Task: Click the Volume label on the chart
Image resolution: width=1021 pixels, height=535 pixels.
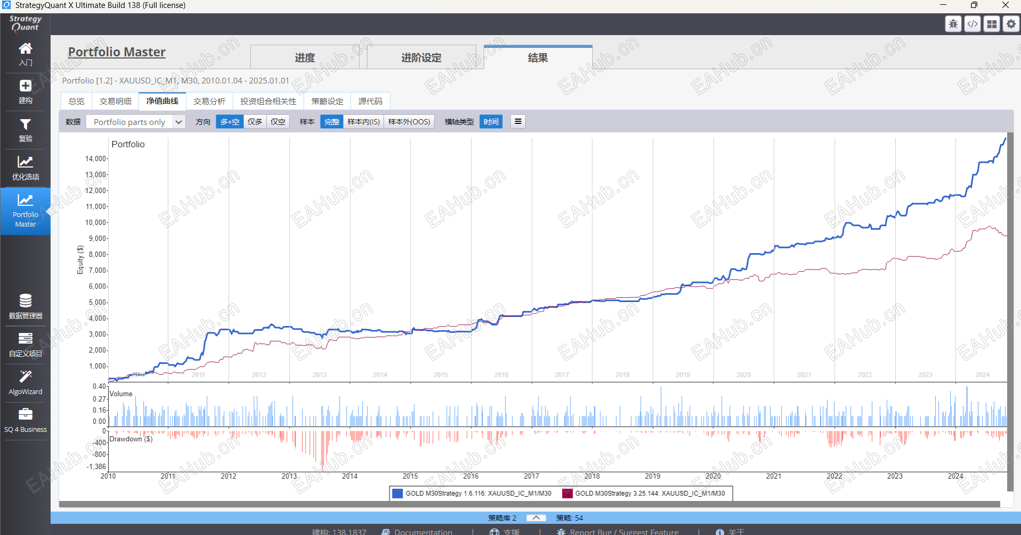Action: pyautogui.click(x=121, y=394)
